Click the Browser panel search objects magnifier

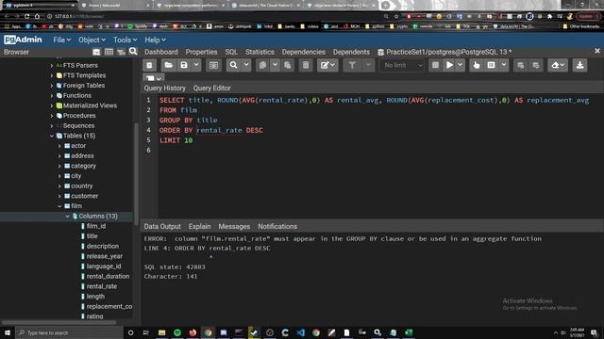(x=133, y=52)
